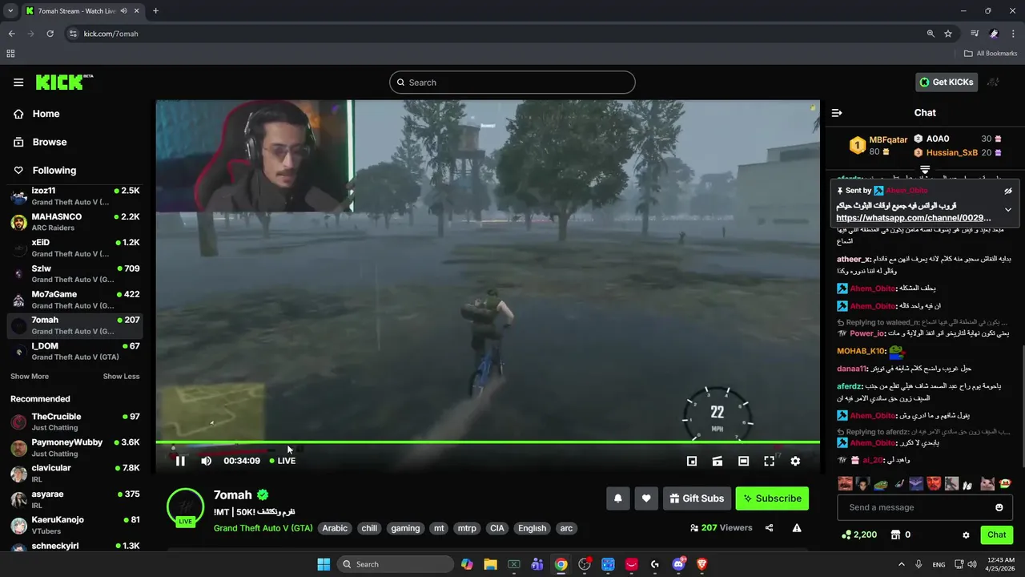Click the Gift Subs button
This screenshot has height=577, width=1025.
(697, 498)
